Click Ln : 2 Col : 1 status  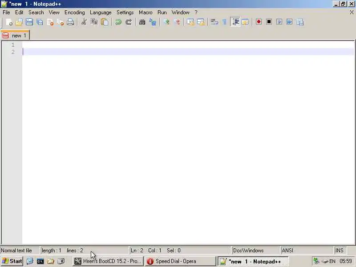(146, 251)
